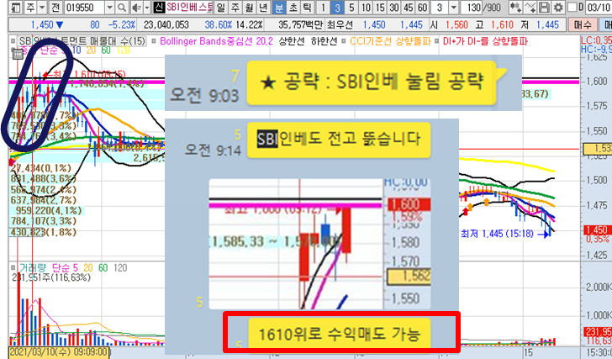
Task: Click the 2021/03/10 09:09:00 crosshair time label
Action: pyautogui.click(x=59, y=352)
